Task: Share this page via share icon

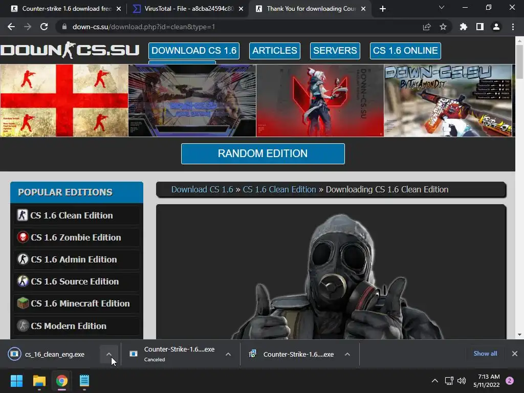Action: click(427, 27)
